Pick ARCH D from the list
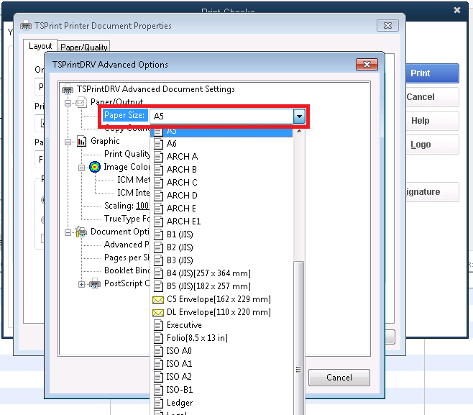This screenshot has width=473, height=415. click(223, 196)
